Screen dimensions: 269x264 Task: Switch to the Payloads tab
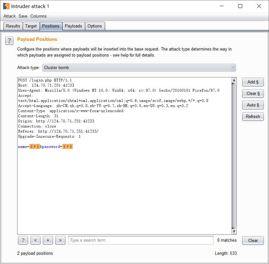point(73,26)
